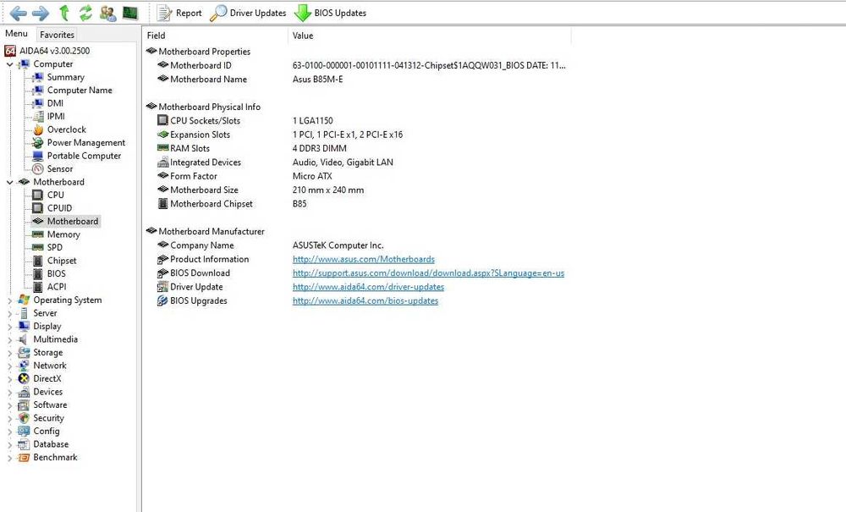
Task: Click the Memory module icon in tree
Action: (x=38, y=234)
